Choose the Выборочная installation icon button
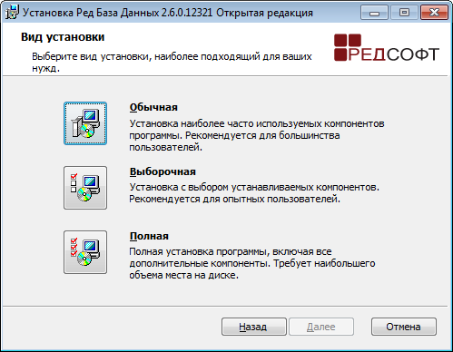 coord(85,188)
